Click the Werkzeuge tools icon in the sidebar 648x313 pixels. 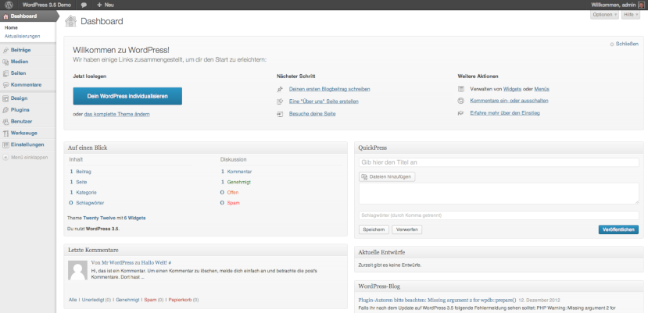click(x=5, y=133)
